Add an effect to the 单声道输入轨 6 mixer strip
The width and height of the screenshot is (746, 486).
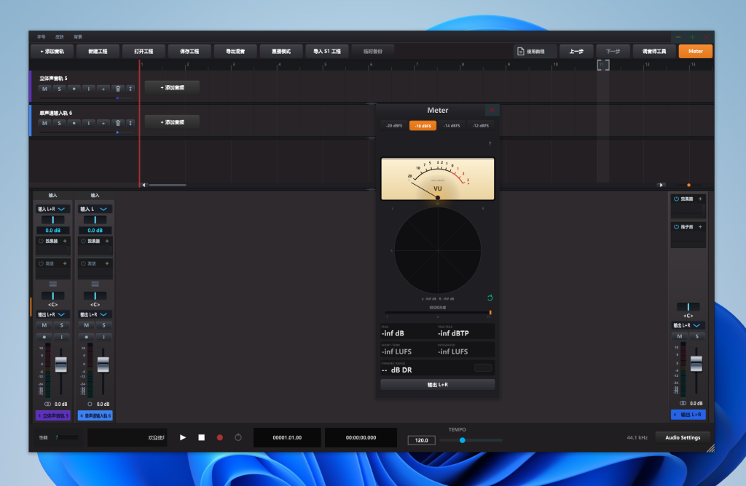point(107,241)
